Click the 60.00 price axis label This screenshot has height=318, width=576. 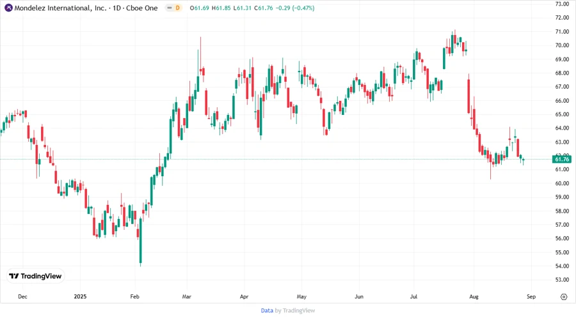(x=562, y=183)
